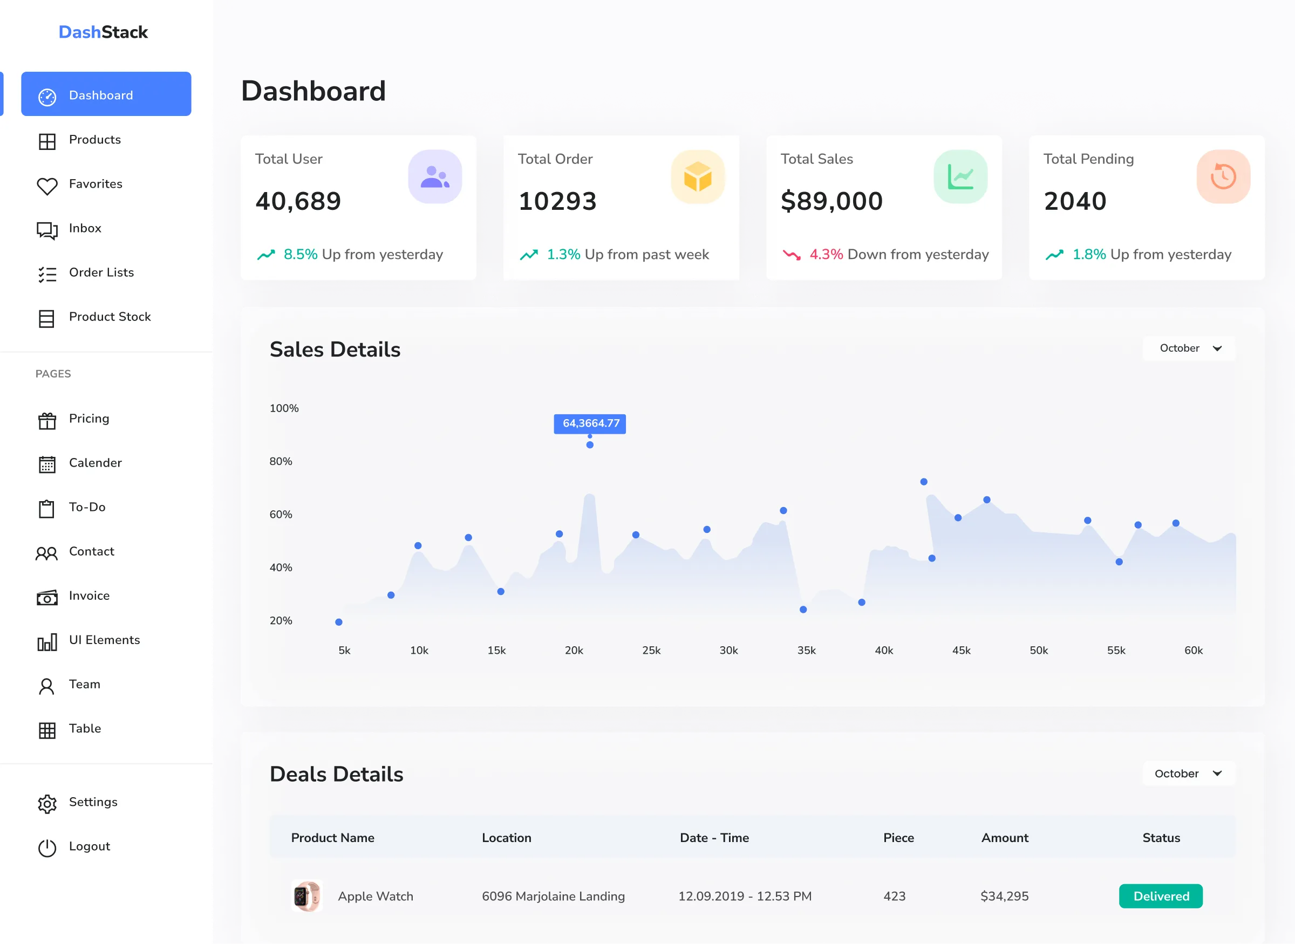Click the Logout power icon
1295x944 pixels.
47,848
